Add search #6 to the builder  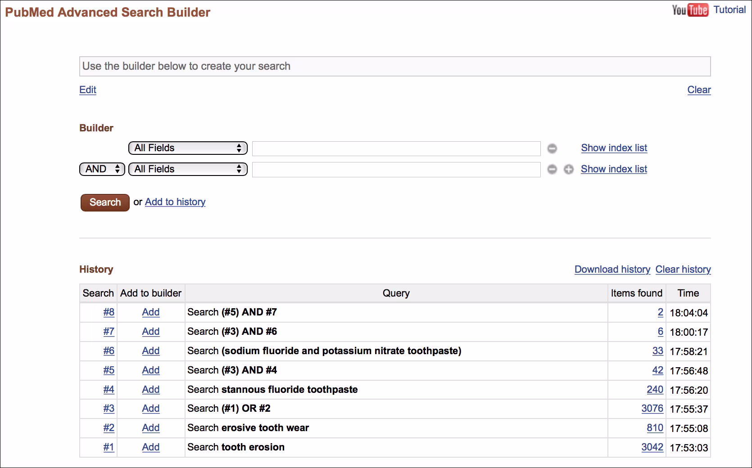pos(150,351)
